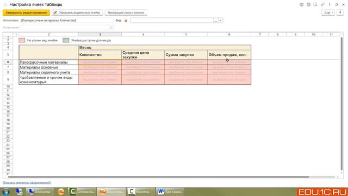This screenshot has width=348, height=196.
Task: Click the horizontal scrollbar of the spreadsheet
Action: coord(158,177)
